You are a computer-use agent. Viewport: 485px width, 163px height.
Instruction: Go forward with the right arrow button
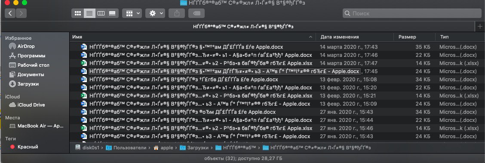(x=21, y=13)
